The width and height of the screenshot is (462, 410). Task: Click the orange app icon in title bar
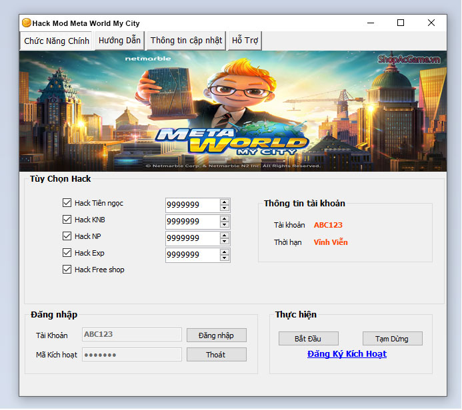coord(26,23)
